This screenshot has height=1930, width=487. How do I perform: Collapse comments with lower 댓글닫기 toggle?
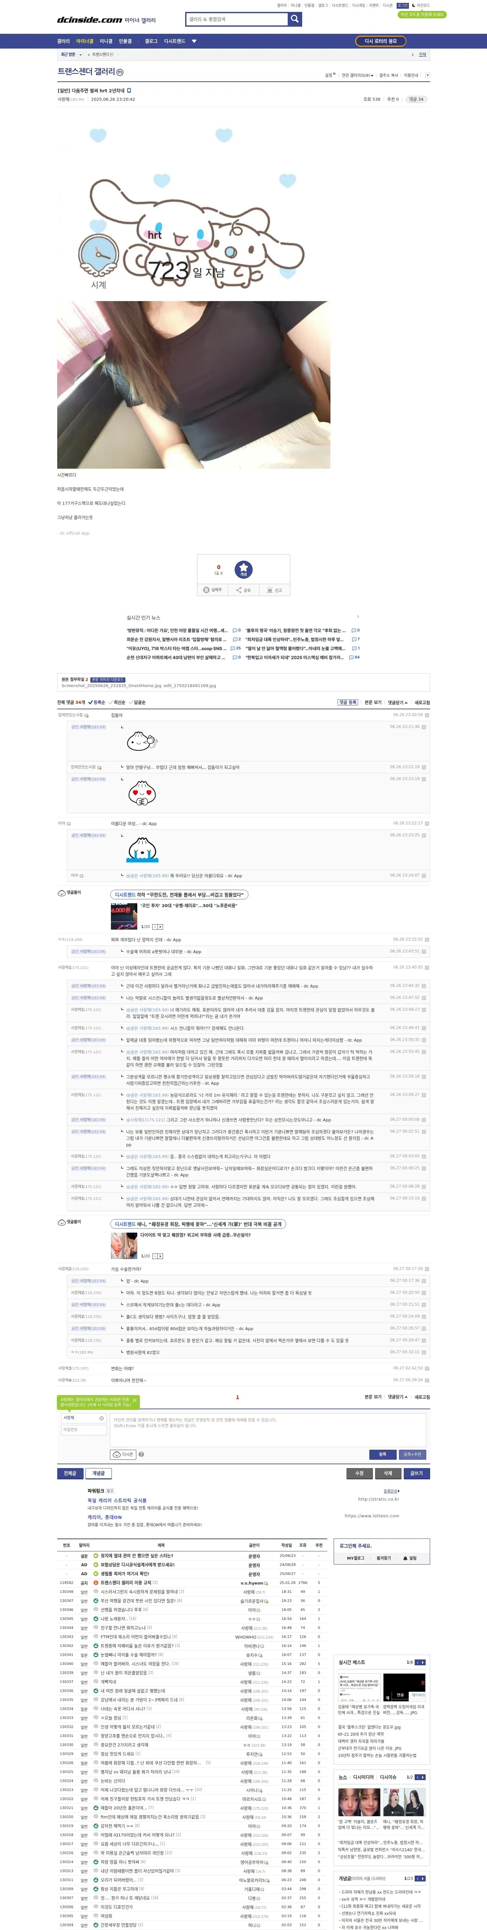(398, 1397)
